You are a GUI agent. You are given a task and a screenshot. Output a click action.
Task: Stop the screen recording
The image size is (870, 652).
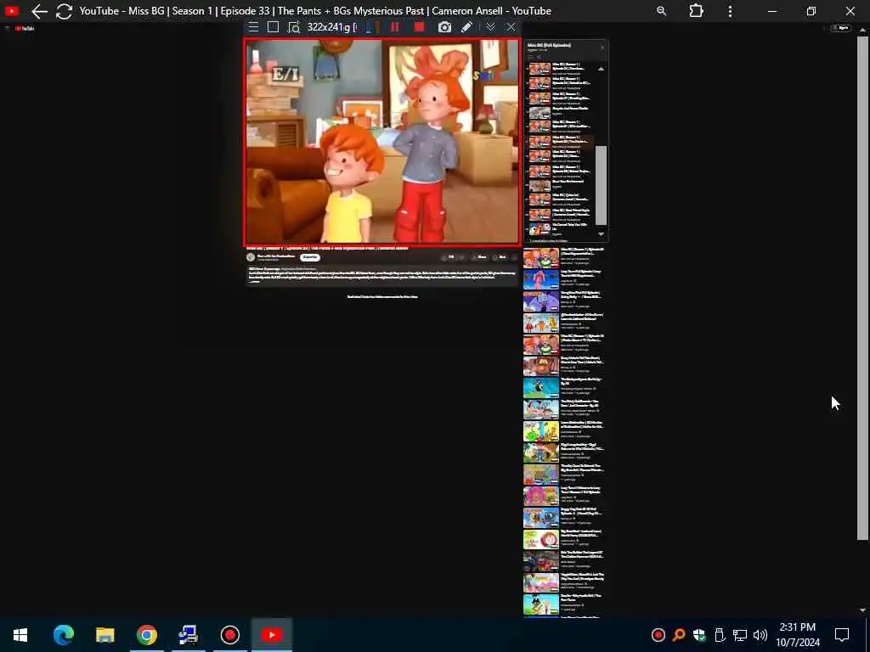(419, 27)
